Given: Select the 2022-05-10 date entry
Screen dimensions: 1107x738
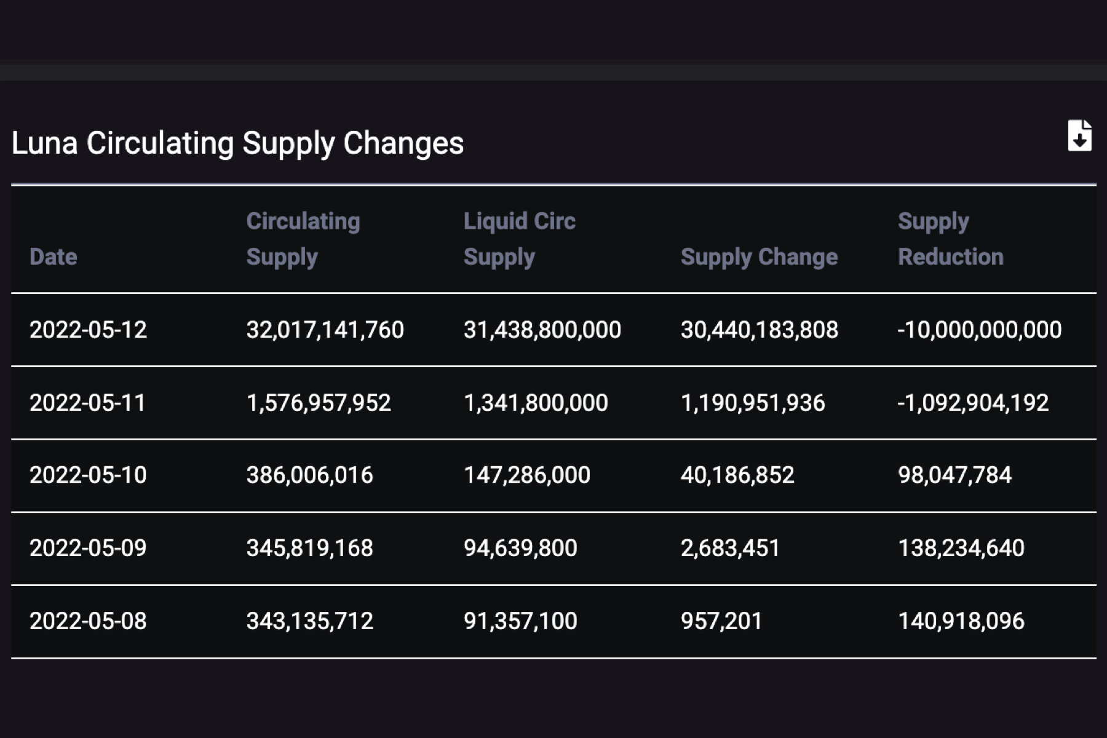Looking at the screenshot, I should (x=89, y=475).
